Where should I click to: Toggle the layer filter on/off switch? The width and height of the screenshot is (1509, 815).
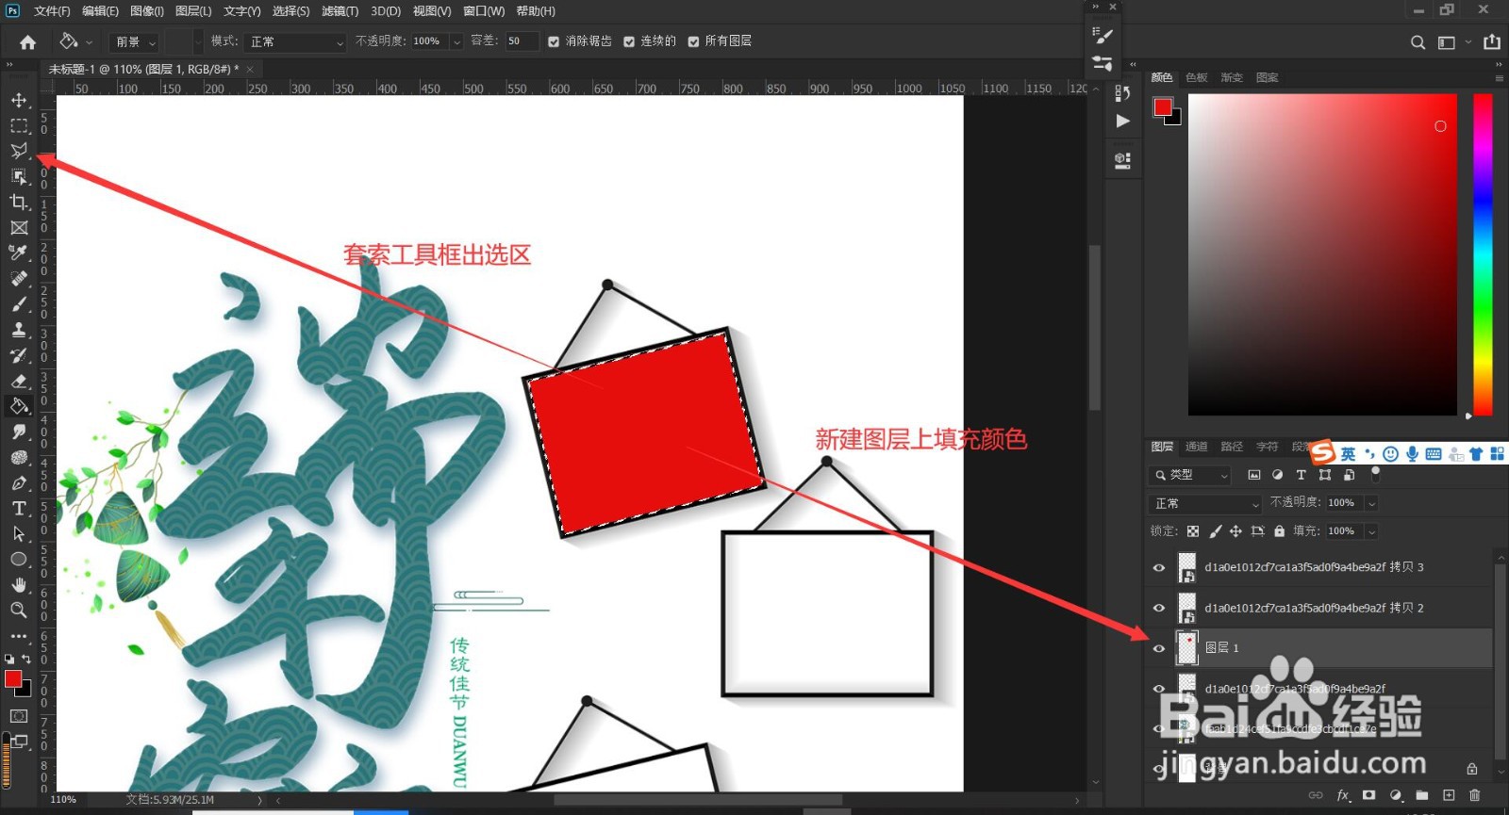(1375, 474)
